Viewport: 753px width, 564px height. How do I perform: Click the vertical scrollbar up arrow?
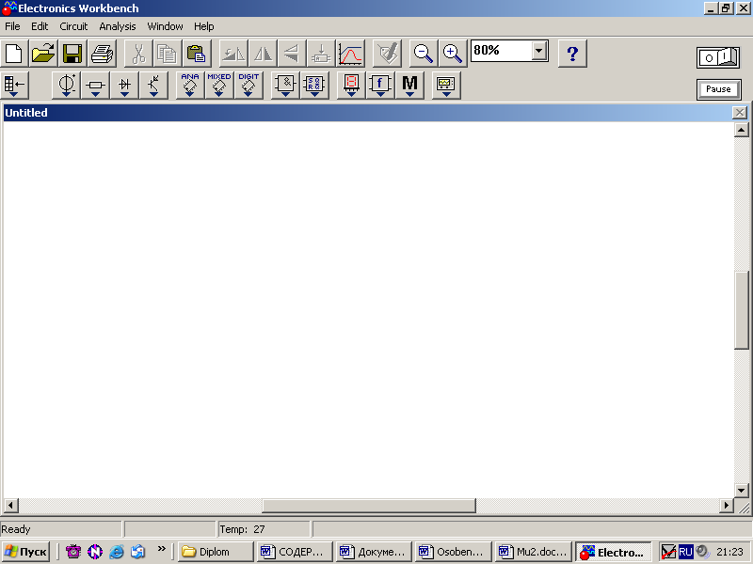[x=741, y=130]
